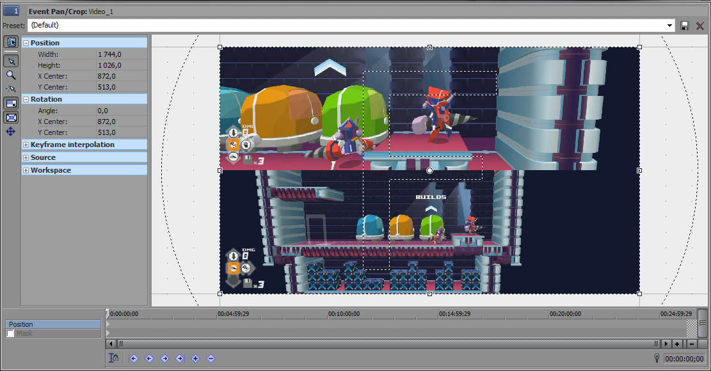711x371 pixels.
Task: Click the Move Freely cross-arrows icon
Action: pyautogui.click(x=11, y=131)
